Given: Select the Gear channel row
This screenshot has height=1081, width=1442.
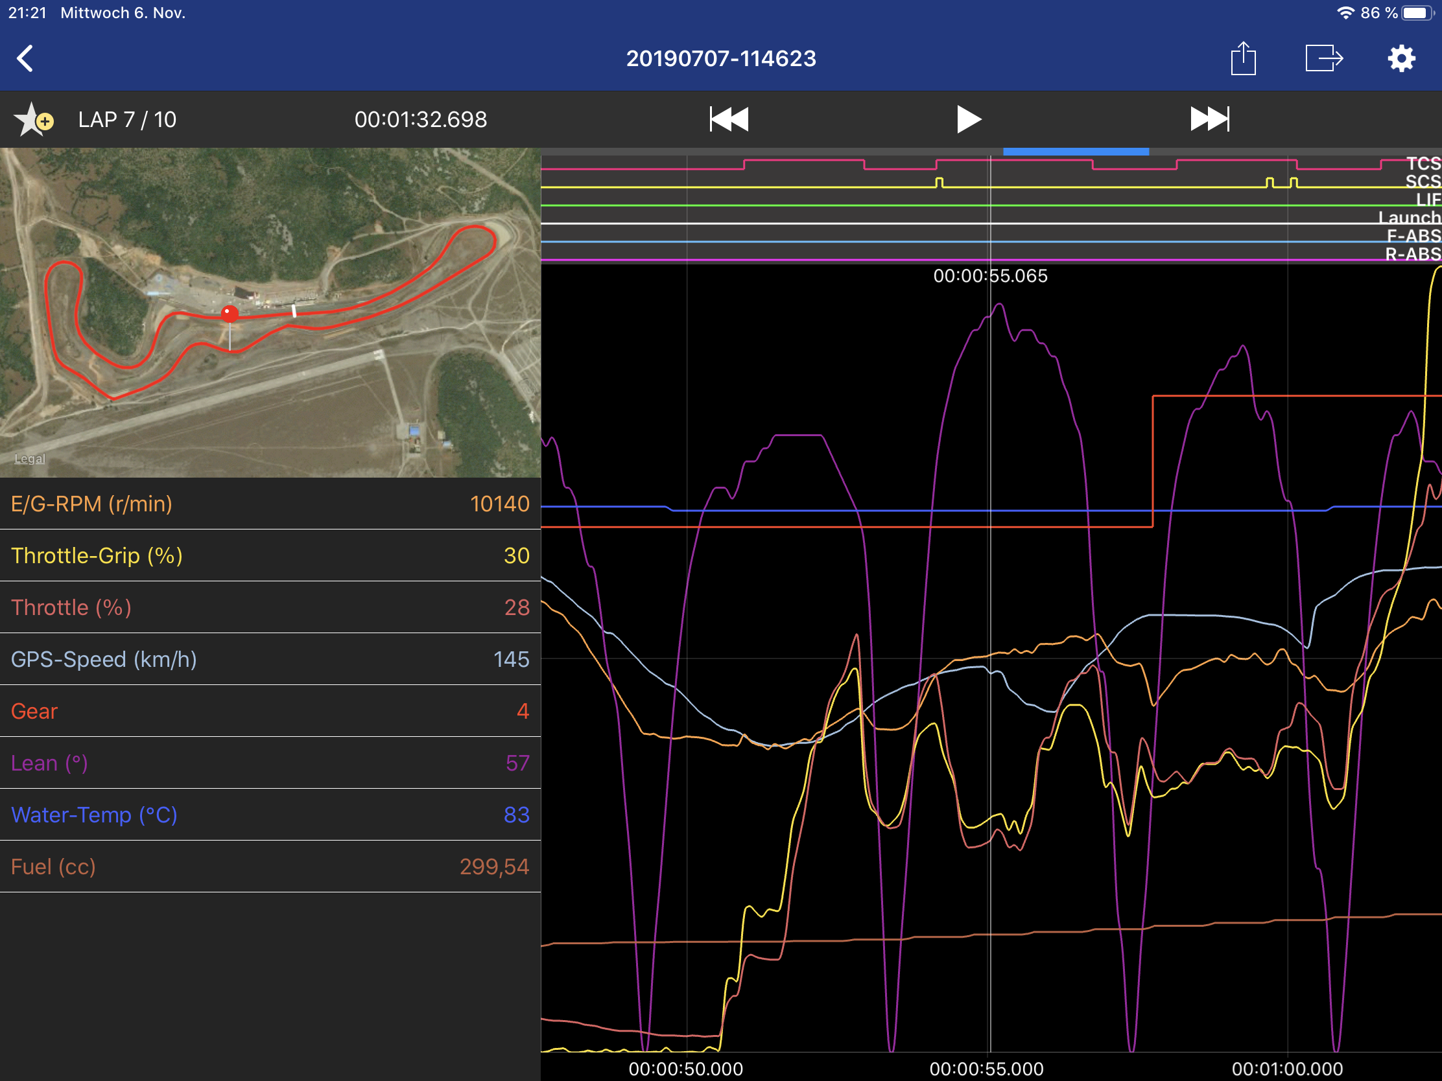Looking at the screenshot, I should pos(270,711).
